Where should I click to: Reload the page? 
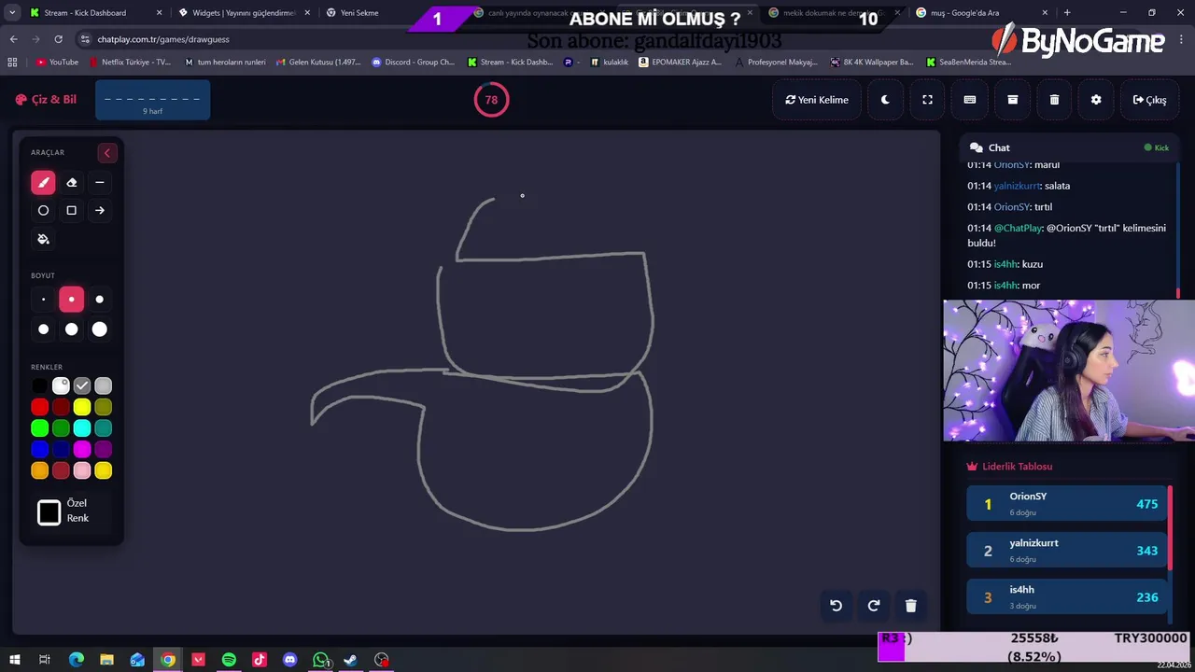(x=58, y=39)
